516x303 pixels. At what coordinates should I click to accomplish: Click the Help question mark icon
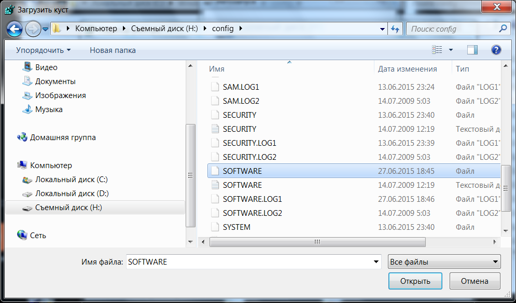point(496,50)
